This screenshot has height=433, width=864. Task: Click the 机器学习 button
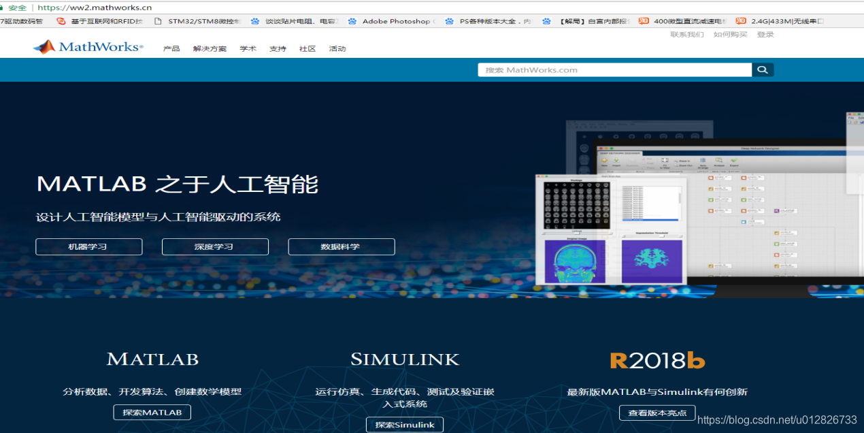click(89, 246)
